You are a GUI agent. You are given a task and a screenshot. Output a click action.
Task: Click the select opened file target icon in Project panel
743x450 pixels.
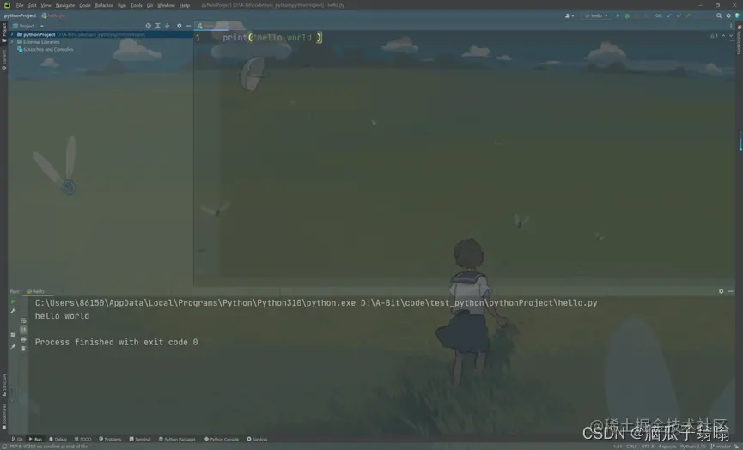tap(149, 26)
